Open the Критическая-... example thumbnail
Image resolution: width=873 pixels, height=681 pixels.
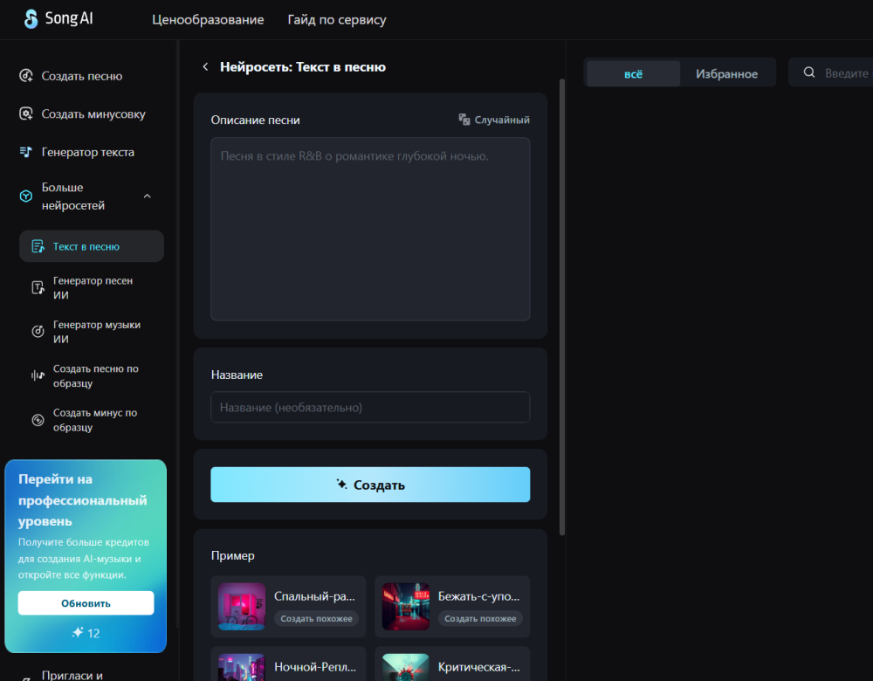tap(406, 667)
